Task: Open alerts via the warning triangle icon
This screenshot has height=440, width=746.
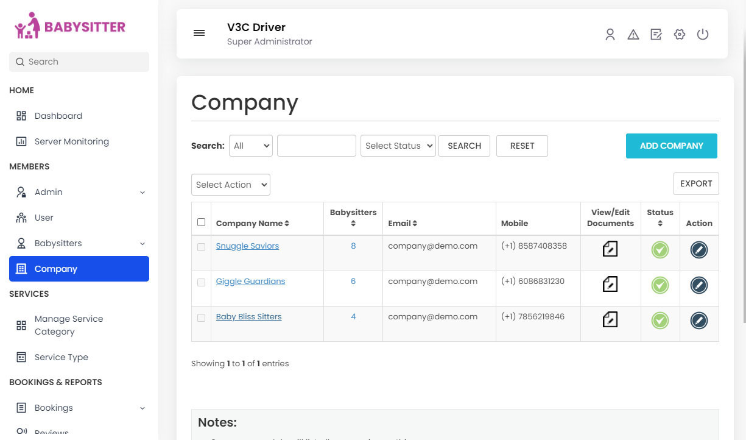Action: point(633,35)
